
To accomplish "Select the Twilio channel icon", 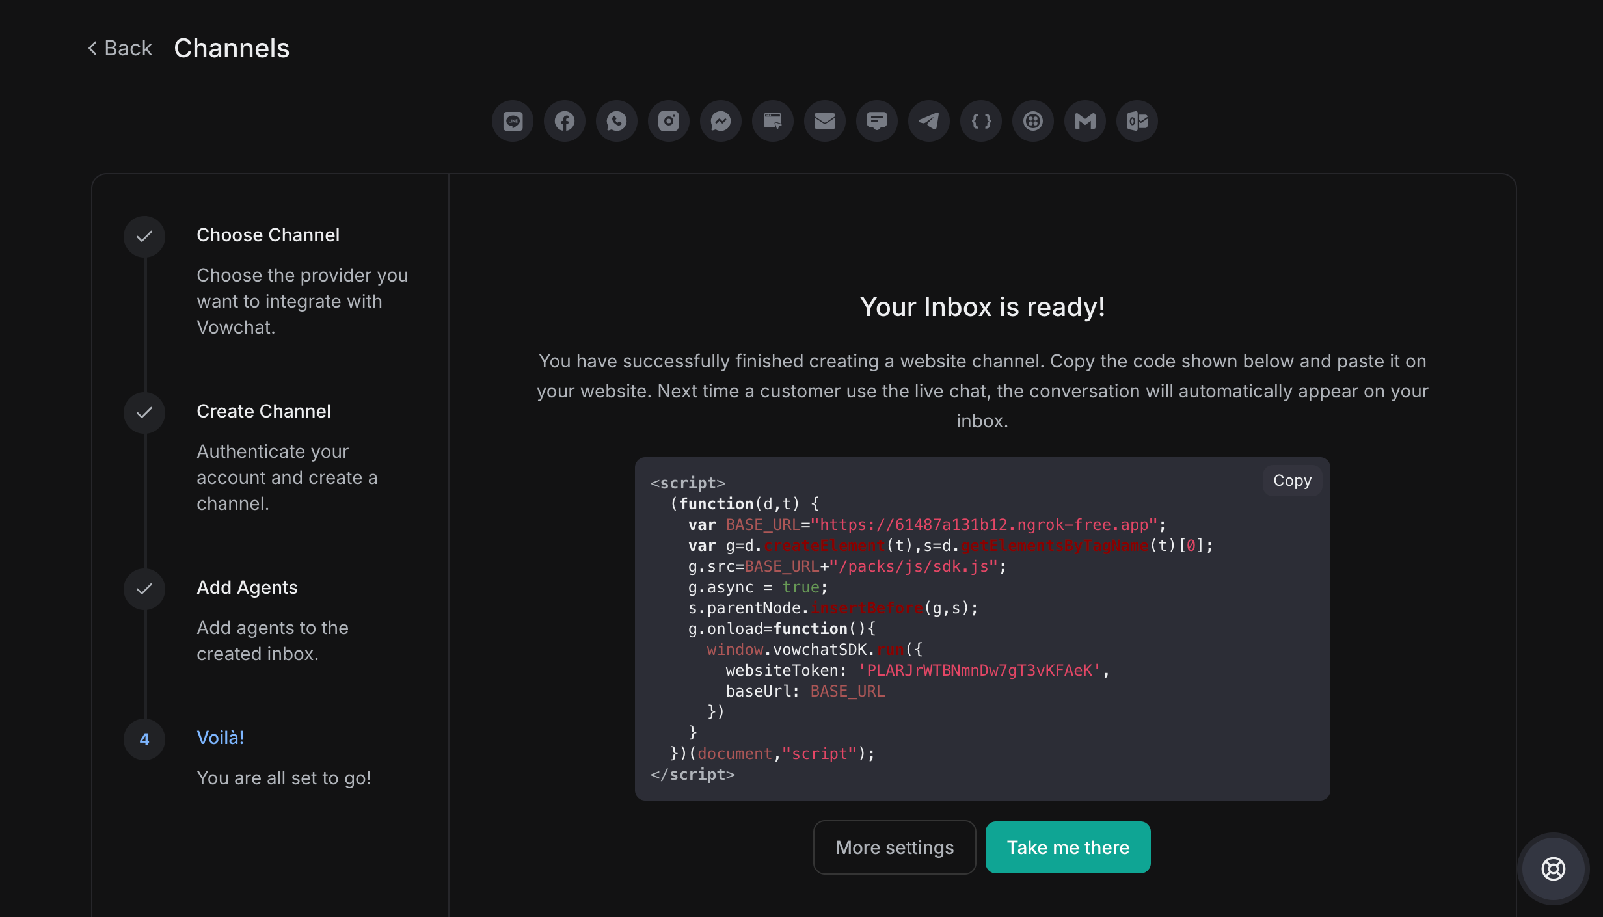I will [1033, 121].
